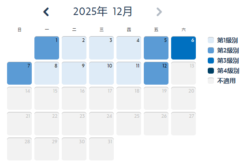Choose December 31 date cell
The width and height of the screenshot is (247, 164).
tap(101, 149)
